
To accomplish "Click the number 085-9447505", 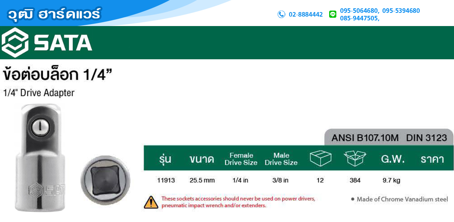I will click(x=359, y=18).
